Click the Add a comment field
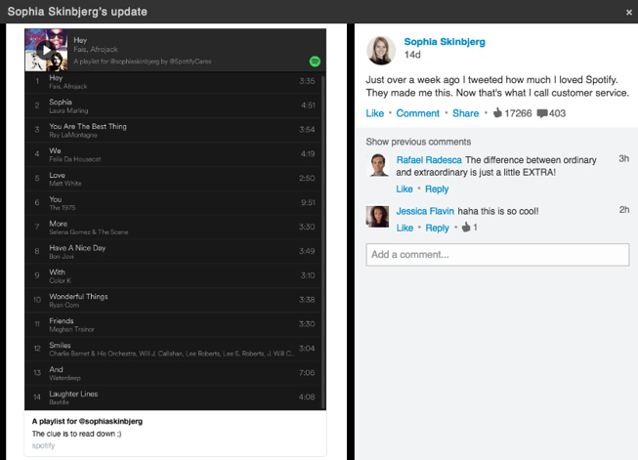 tap(497, 255)
